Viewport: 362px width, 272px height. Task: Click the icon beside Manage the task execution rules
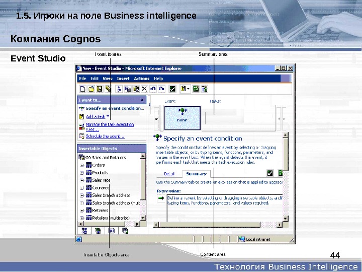pos(82,126)
